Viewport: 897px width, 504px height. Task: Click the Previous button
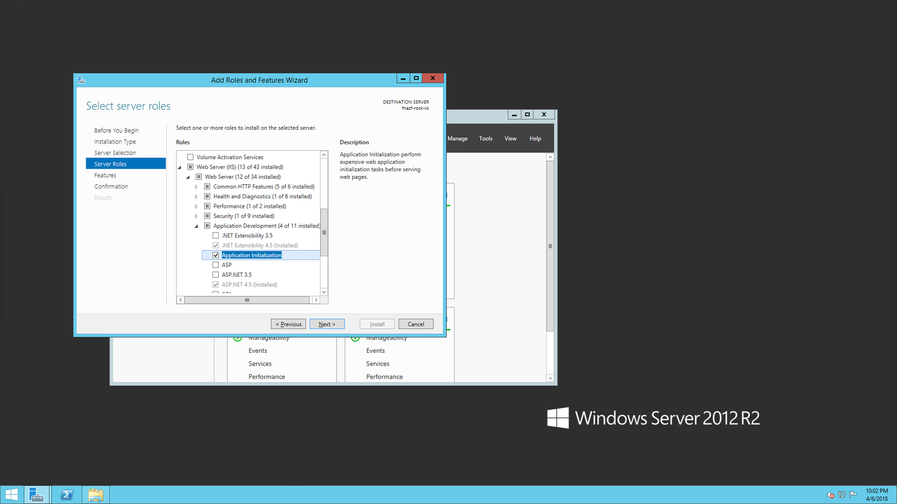tap(288, 324)
